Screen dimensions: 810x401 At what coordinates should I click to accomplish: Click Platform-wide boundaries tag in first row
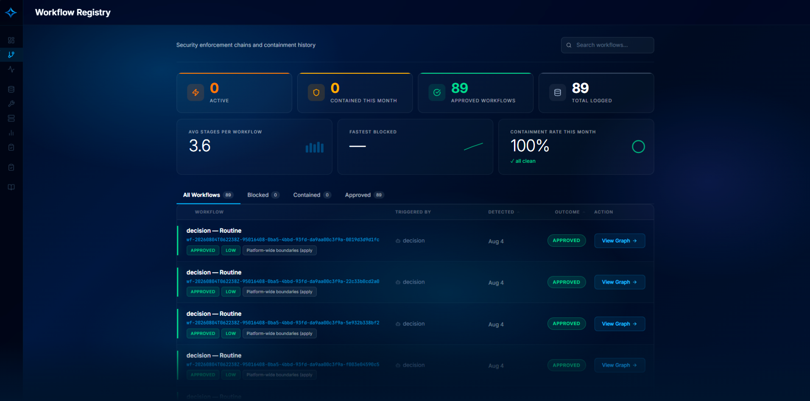click(279, 251)
